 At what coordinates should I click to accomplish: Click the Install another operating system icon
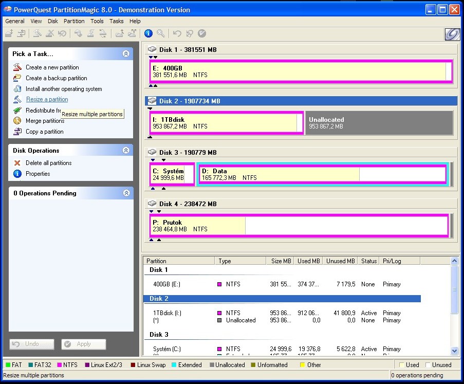17,89
